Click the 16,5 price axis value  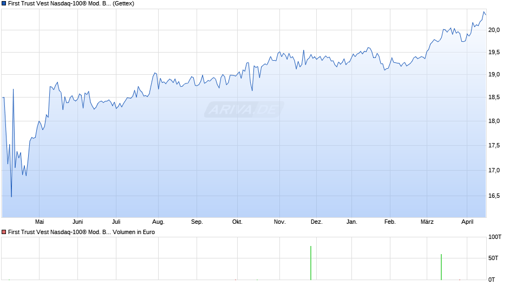tap(494, 196)
